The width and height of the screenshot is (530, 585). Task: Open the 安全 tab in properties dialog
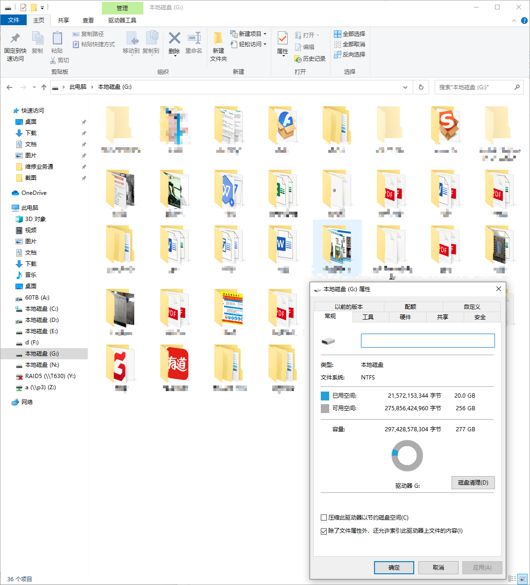coord(480,317)
